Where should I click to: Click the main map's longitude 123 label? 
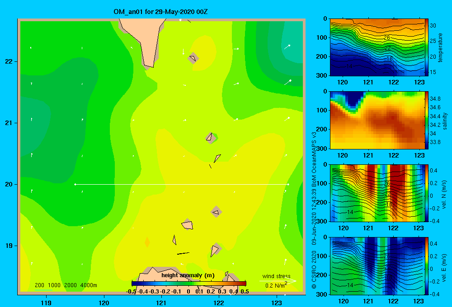[277, 302]
